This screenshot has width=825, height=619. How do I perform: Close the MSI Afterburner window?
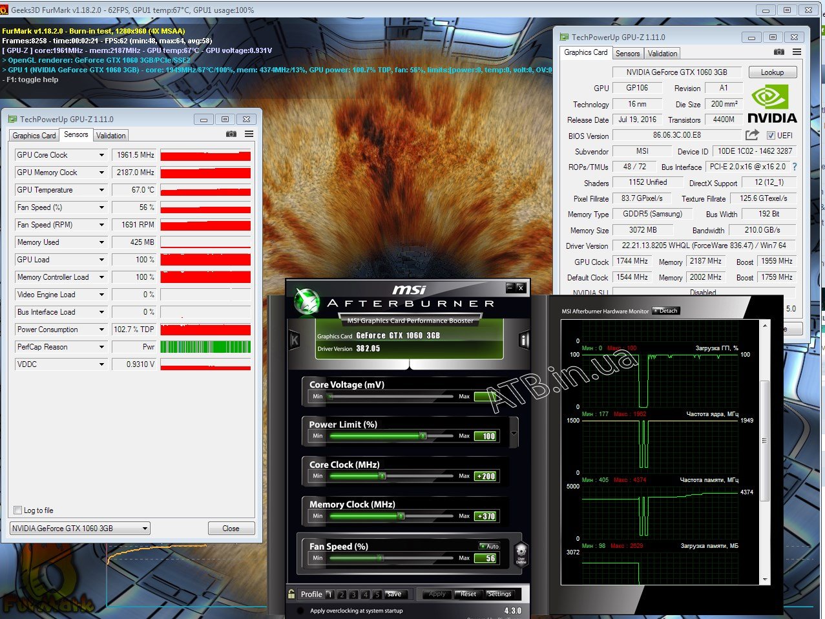(521, 288)
